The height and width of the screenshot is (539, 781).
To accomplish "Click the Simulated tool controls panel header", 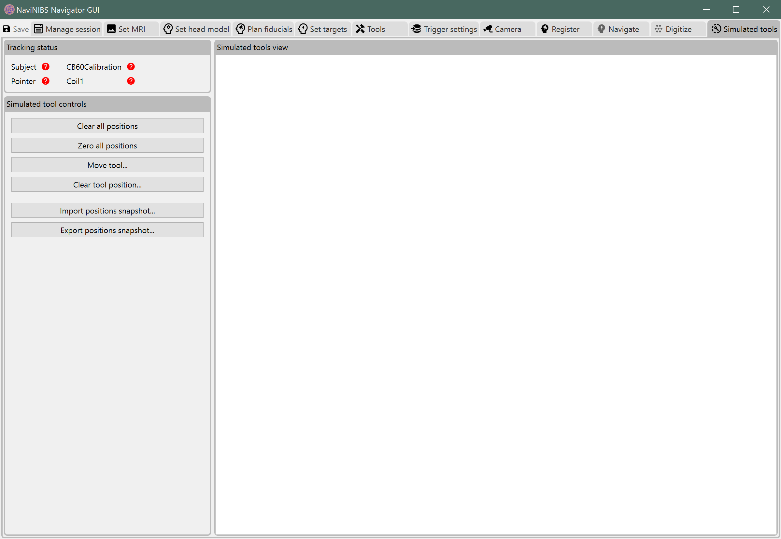I will pyautogui.click(x=107, y=104).
